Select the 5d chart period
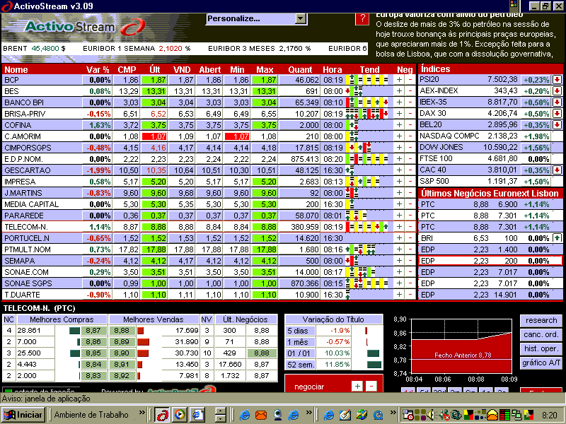The height and width of the screenshot is (424, 566). click(424, 390)
